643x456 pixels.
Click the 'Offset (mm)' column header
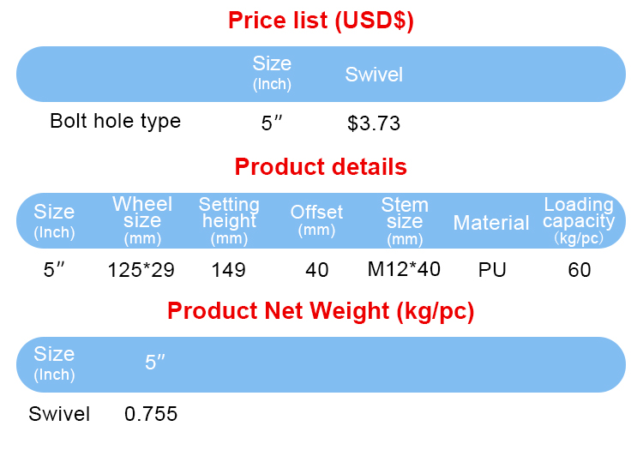(316, 219)
